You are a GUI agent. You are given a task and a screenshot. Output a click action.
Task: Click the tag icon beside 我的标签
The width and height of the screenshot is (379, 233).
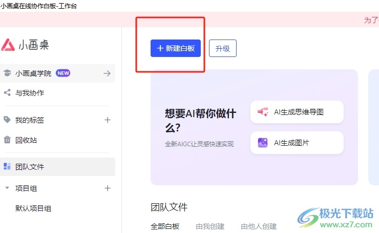click(x=7, y=120)
